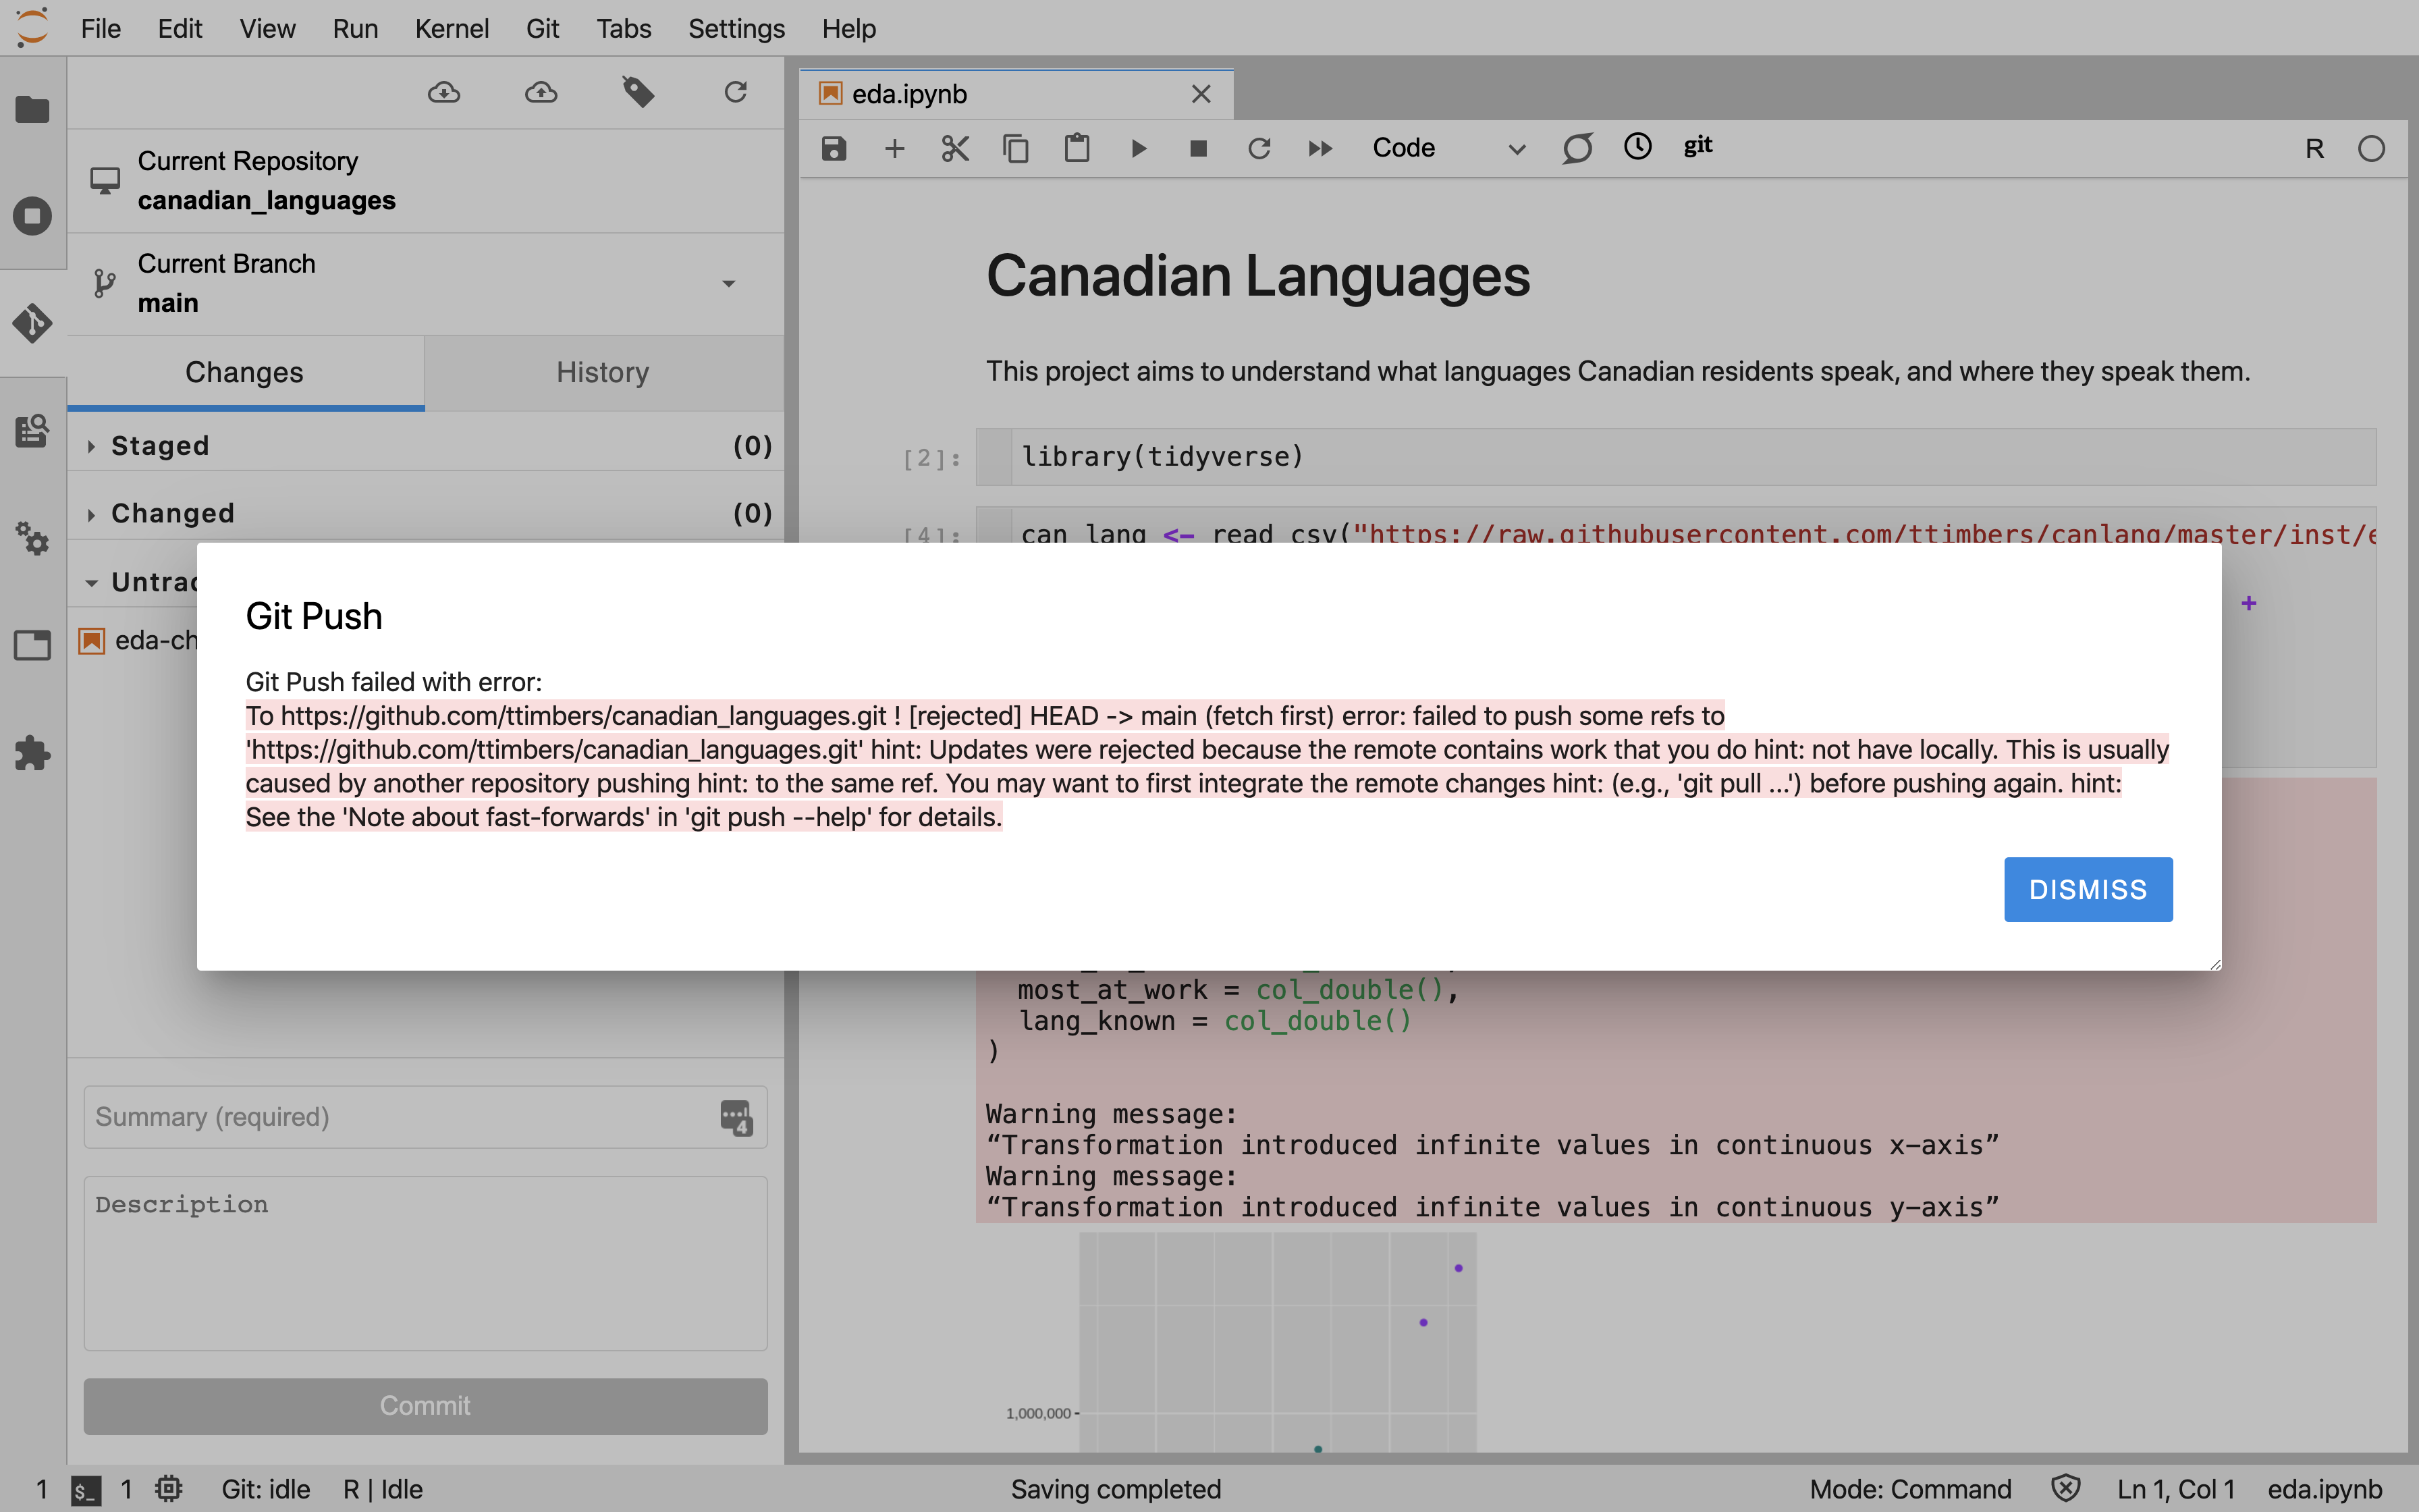Pull latest changes cloud-download icon
Screen dimensions: 2419x1512
pos(444,93)
